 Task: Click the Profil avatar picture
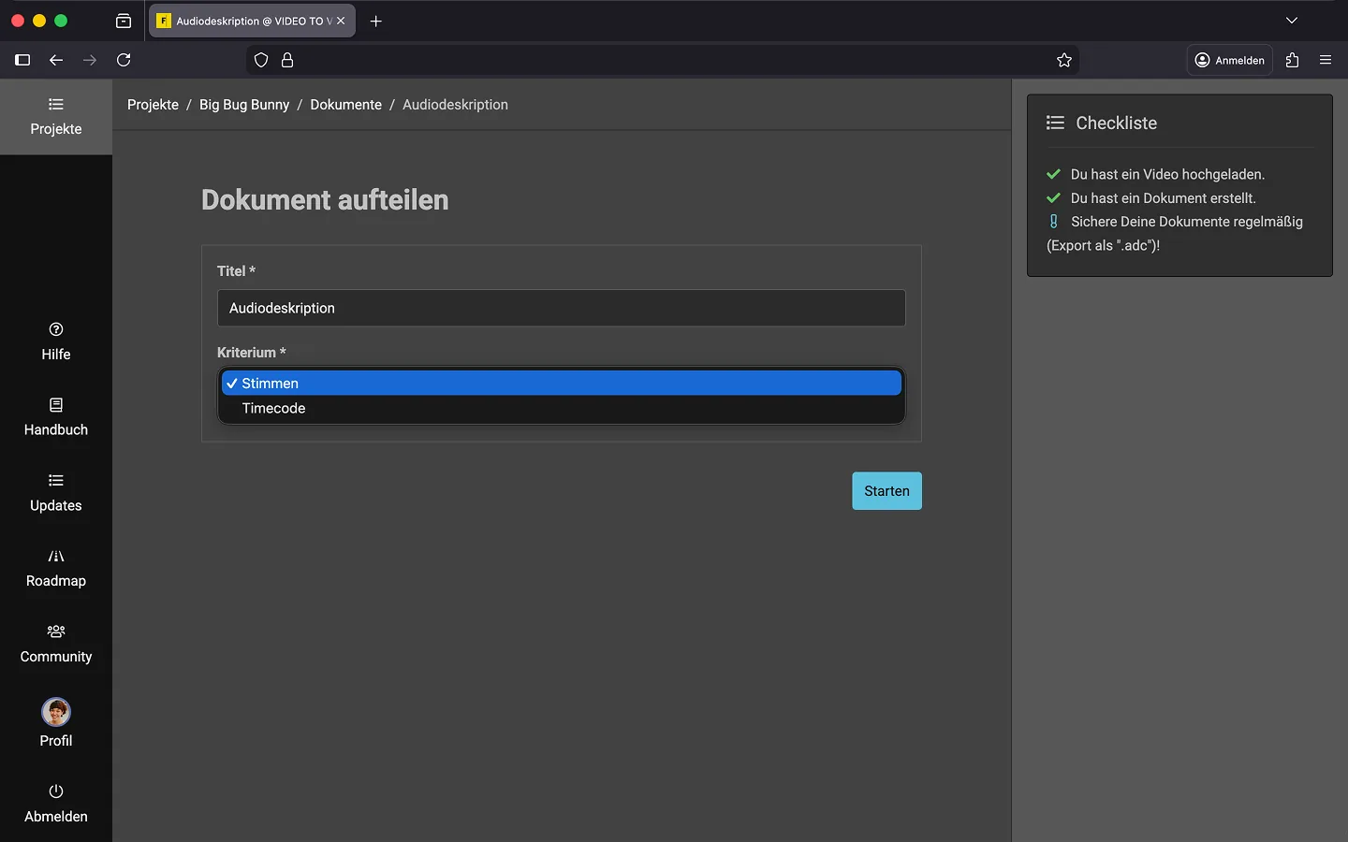pos(56,712)
